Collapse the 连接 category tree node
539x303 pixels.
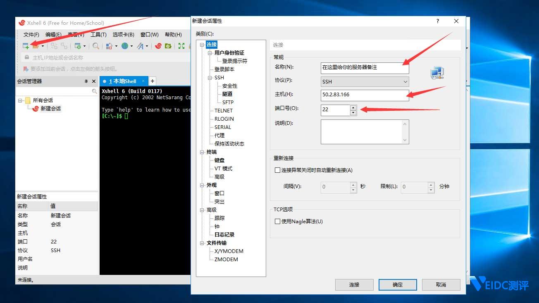pyautogui.click(x=201, y=44)
